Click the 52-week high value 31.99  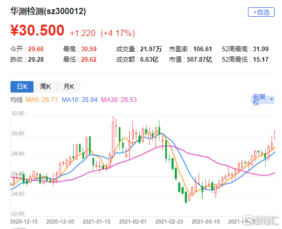click(261, 49)
